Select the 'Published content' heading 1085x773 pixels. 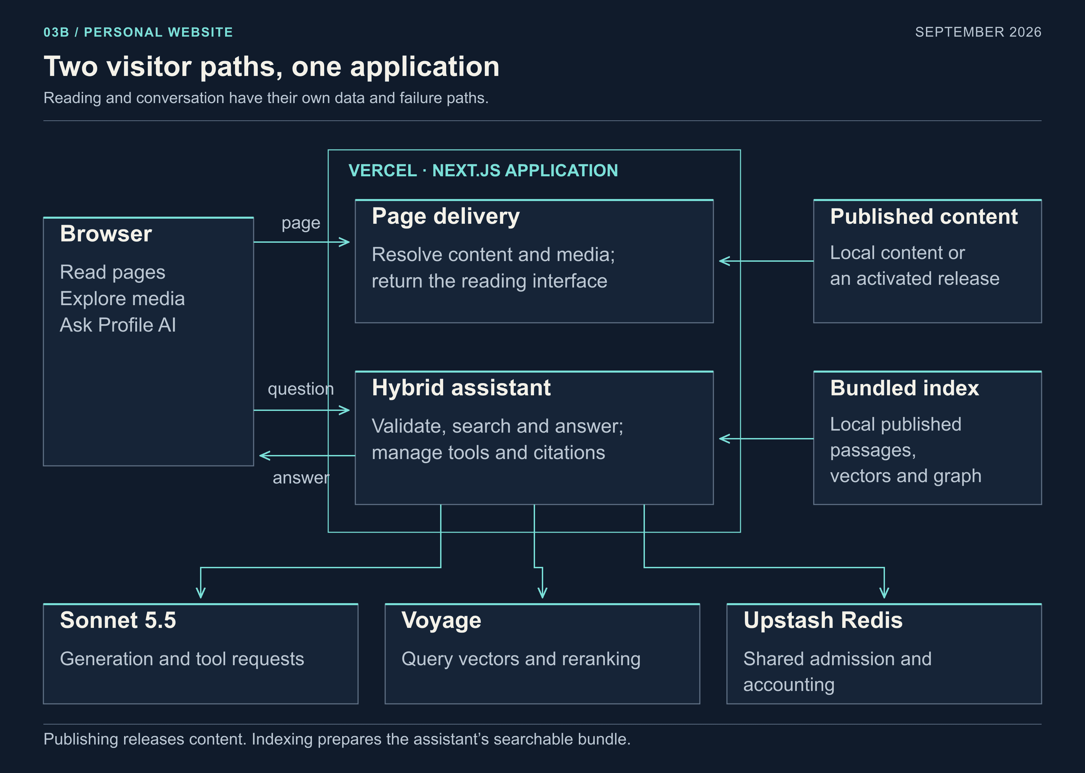click(924, 217)
